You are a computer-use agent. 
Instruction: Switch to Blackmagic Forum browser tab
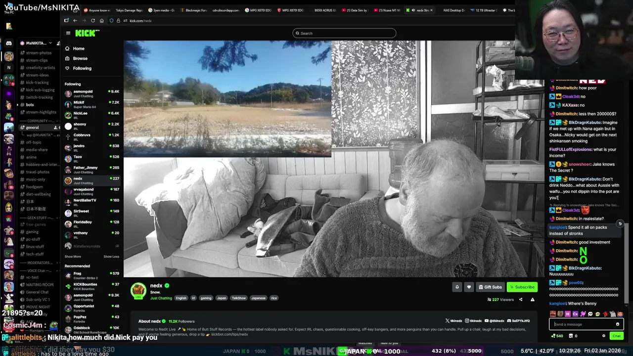coord(194,10)
